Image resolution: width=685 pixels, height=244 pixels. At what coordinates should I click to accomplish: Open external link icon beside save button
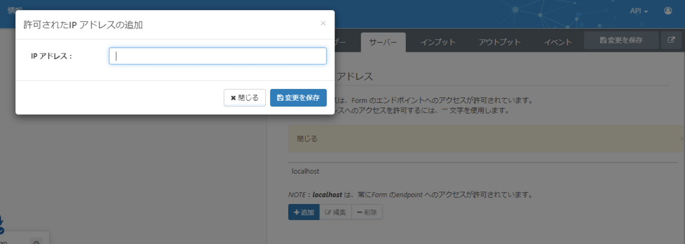click(x=670, y=40)
